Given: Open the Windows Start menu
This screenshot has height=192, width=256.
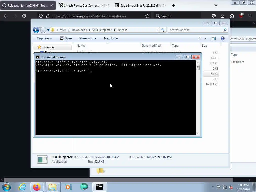Looking at the screenshot, I should tap(7, 187).
